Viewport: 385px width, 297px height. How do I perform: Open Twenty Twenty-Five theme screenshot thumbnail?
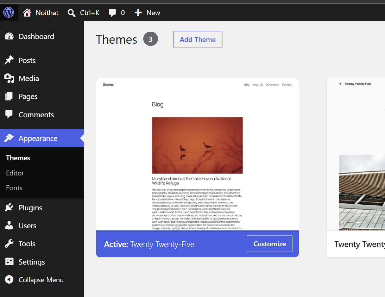tap(197, 154)
